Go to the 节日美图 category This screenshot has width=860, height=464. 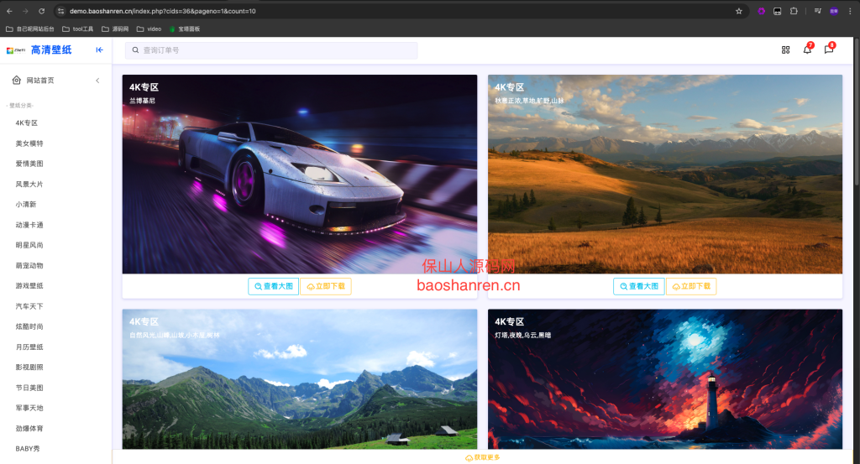(29, 388)
